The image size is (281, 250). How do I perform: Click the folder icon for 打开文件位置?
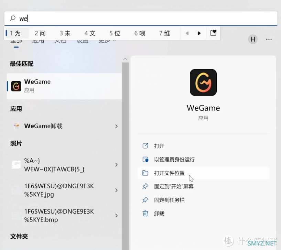(x=145, y=173)
